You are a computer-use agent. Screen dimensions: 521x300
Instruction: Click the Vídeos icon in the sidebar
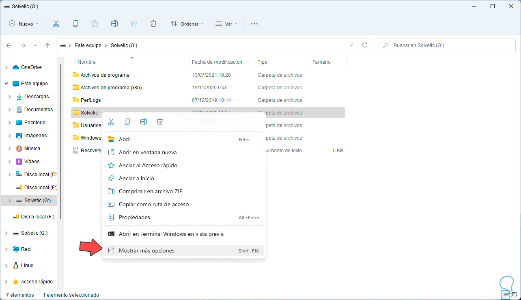point(19,162)
